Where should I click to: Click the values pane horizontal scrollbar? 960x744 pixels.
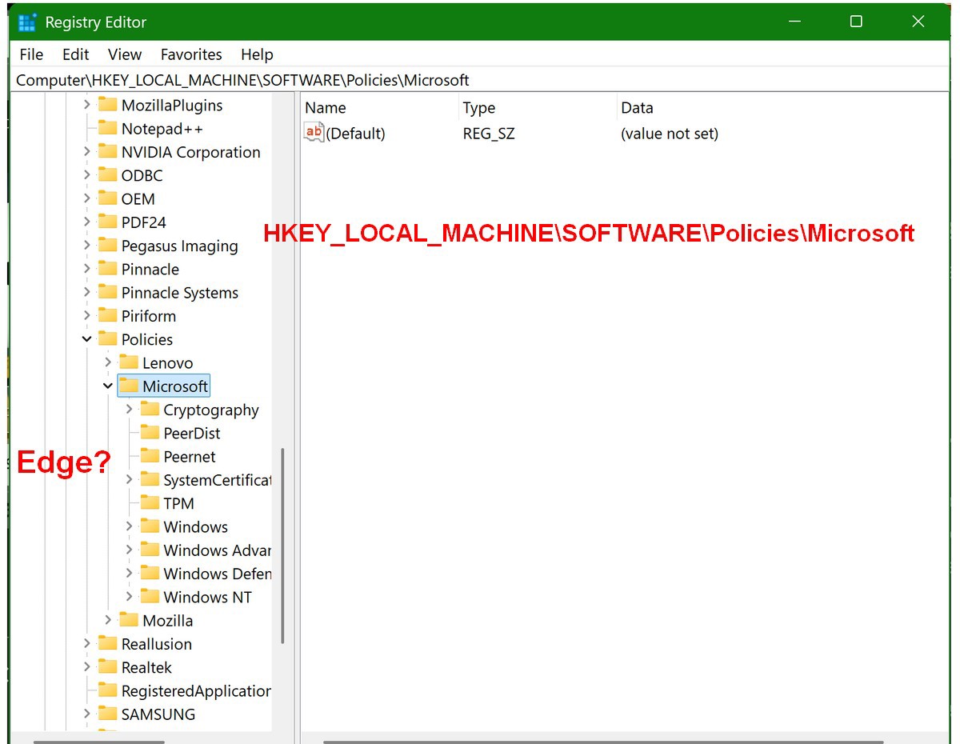[603, 742]
